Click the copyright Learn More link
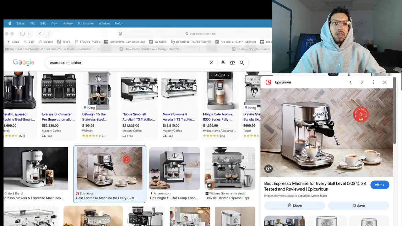This screenshot has height=226, width=402. [x=319, y=196]
